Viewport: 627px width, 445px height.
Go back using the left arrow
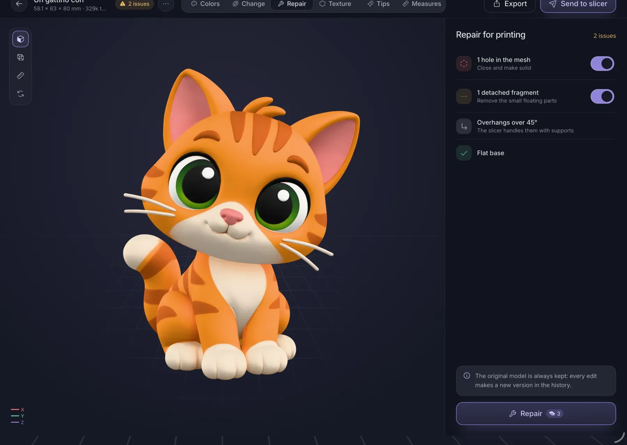click(x=19, y=4)
